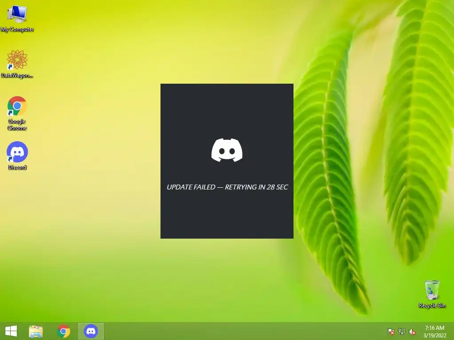Screen dimensions: 454x340
Task: Open the network status tray icon
Action: pyautogui.click(x=402, y=332)
